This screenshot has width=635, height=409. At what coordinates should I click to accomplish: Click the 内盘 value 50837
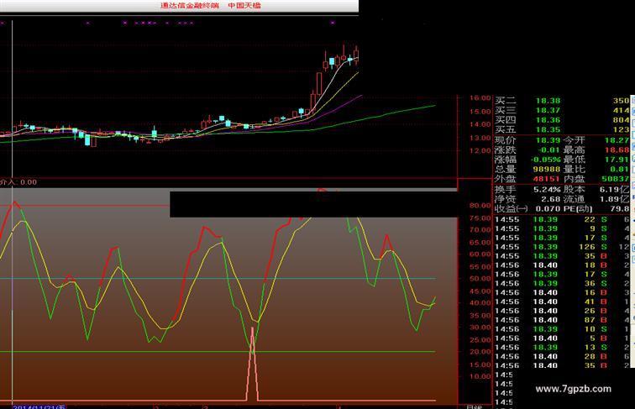coord(615,179)
